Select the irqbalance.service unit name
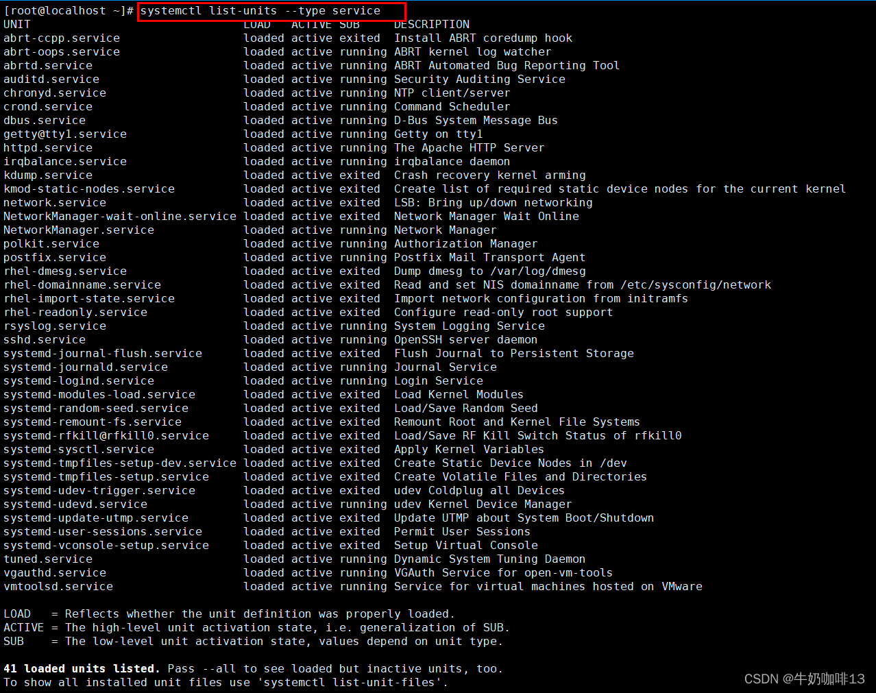Viewport: 876px width, 693px height. [65, 162]
